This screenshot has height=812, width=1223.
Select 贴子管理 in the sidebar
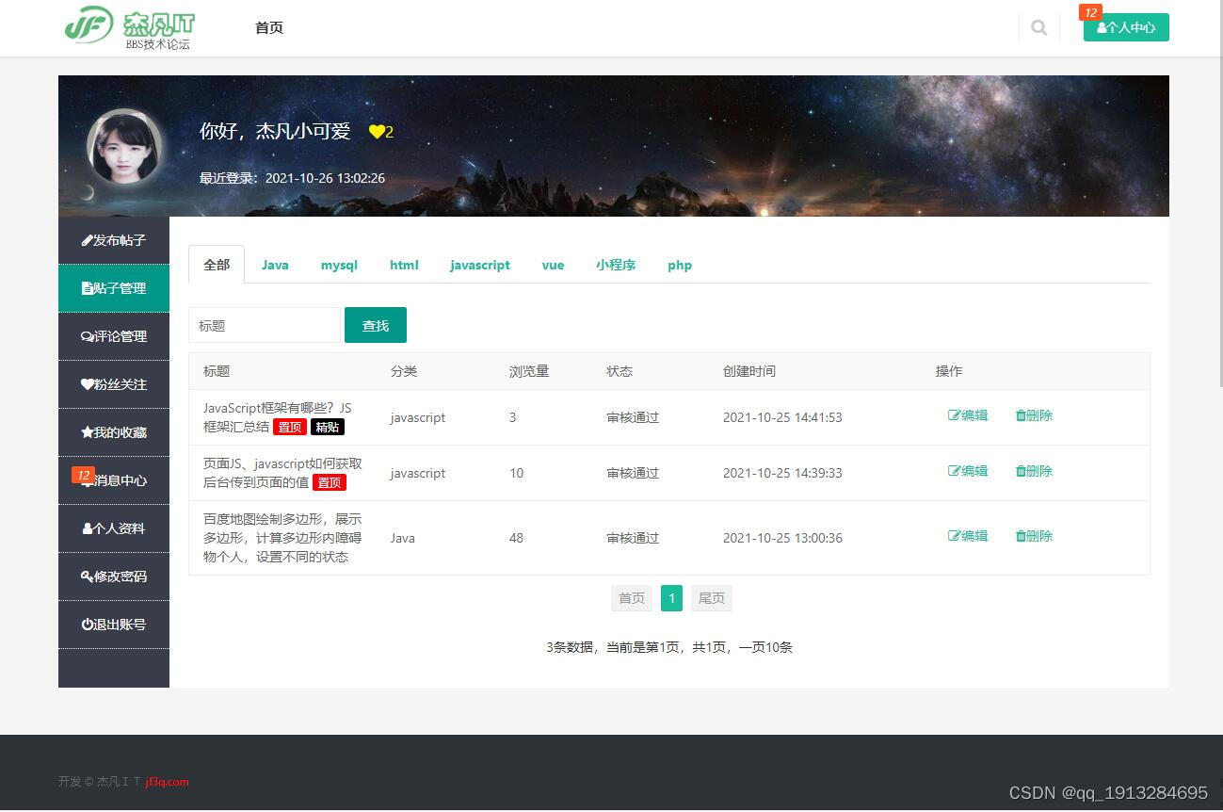click(x=113, y=288)
